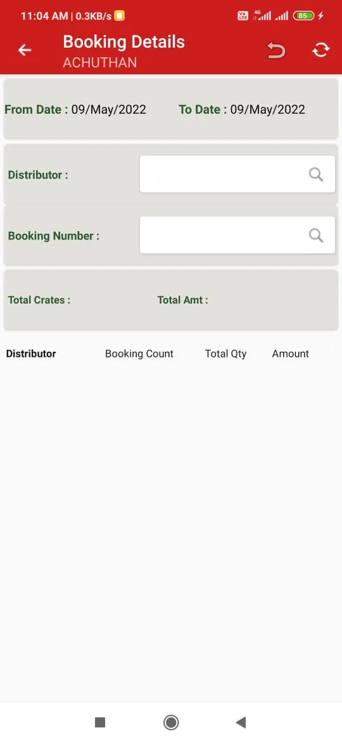The image size is (342, 743).
Task: Select the Booking Count column header
Action: pyautogui.click(x=139, y=354)
